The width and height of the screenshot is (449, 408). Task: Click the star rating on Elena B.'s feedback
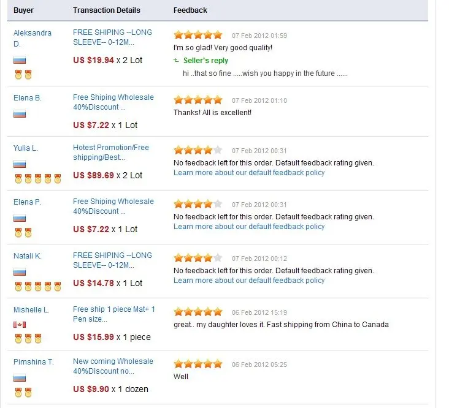pyautogui.click(x=198, y=100)
